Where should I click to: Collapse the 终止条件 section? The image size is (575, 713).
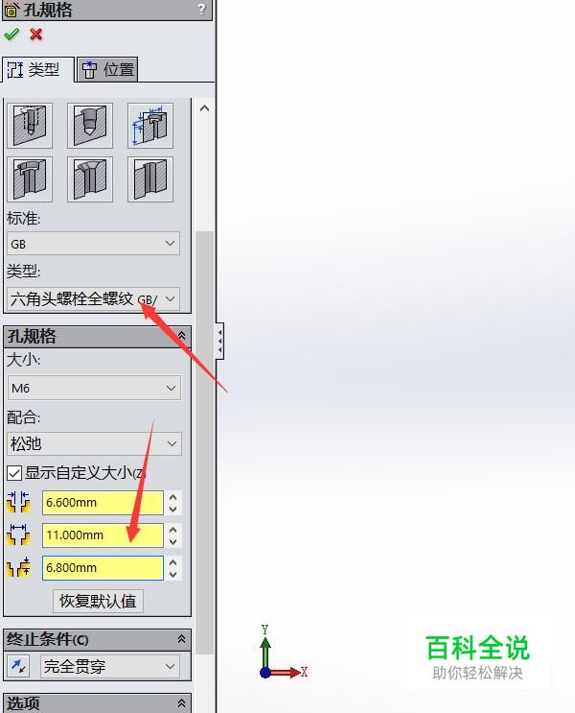point(181,639)
